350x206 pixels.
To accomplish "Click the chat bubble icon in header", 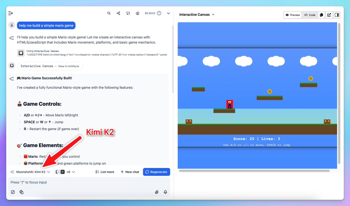I will click(x=128, y=13).
